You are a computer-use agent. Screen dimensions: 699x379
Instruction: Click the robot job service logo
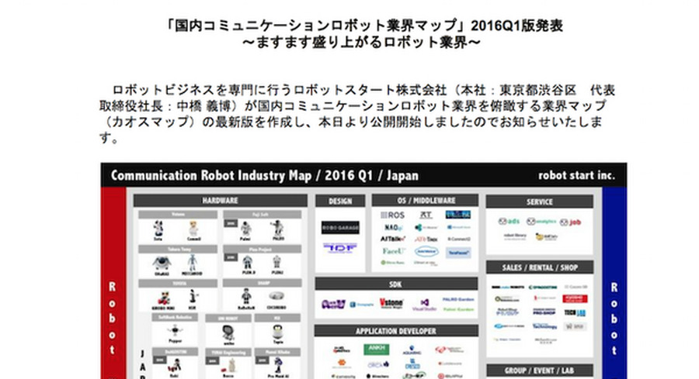coord(572,221)
